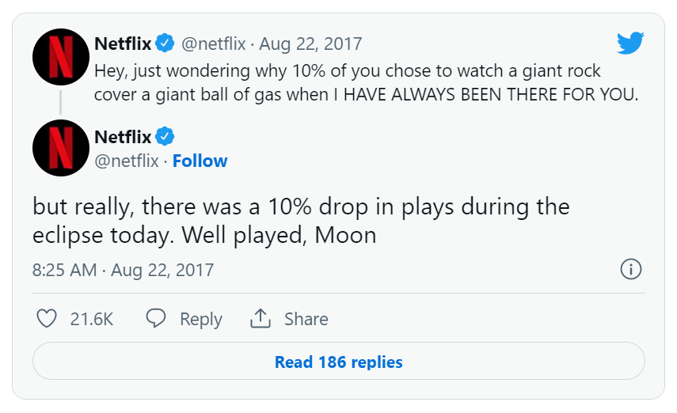The width and height of the screenshot is (677, 413).
Task: Click the Netflix display name in reply tweet
Action: click(122, 136)
